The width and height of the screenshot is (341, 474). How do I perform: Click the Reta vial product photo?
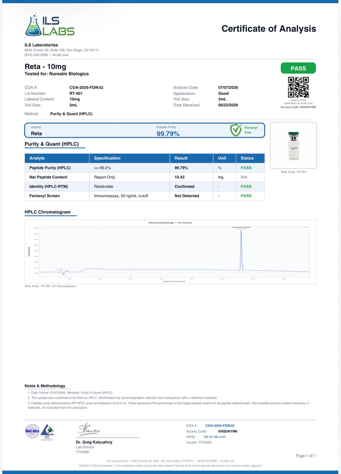click(x=293, y=146)
